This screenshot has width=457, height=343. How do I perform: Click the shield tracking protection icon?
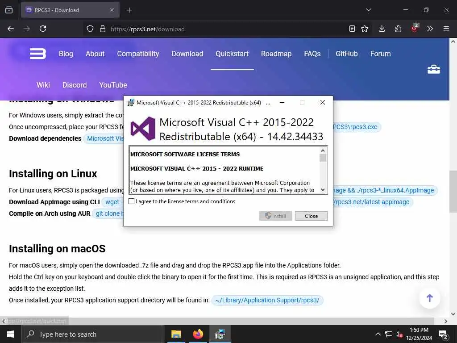(90, 29)
